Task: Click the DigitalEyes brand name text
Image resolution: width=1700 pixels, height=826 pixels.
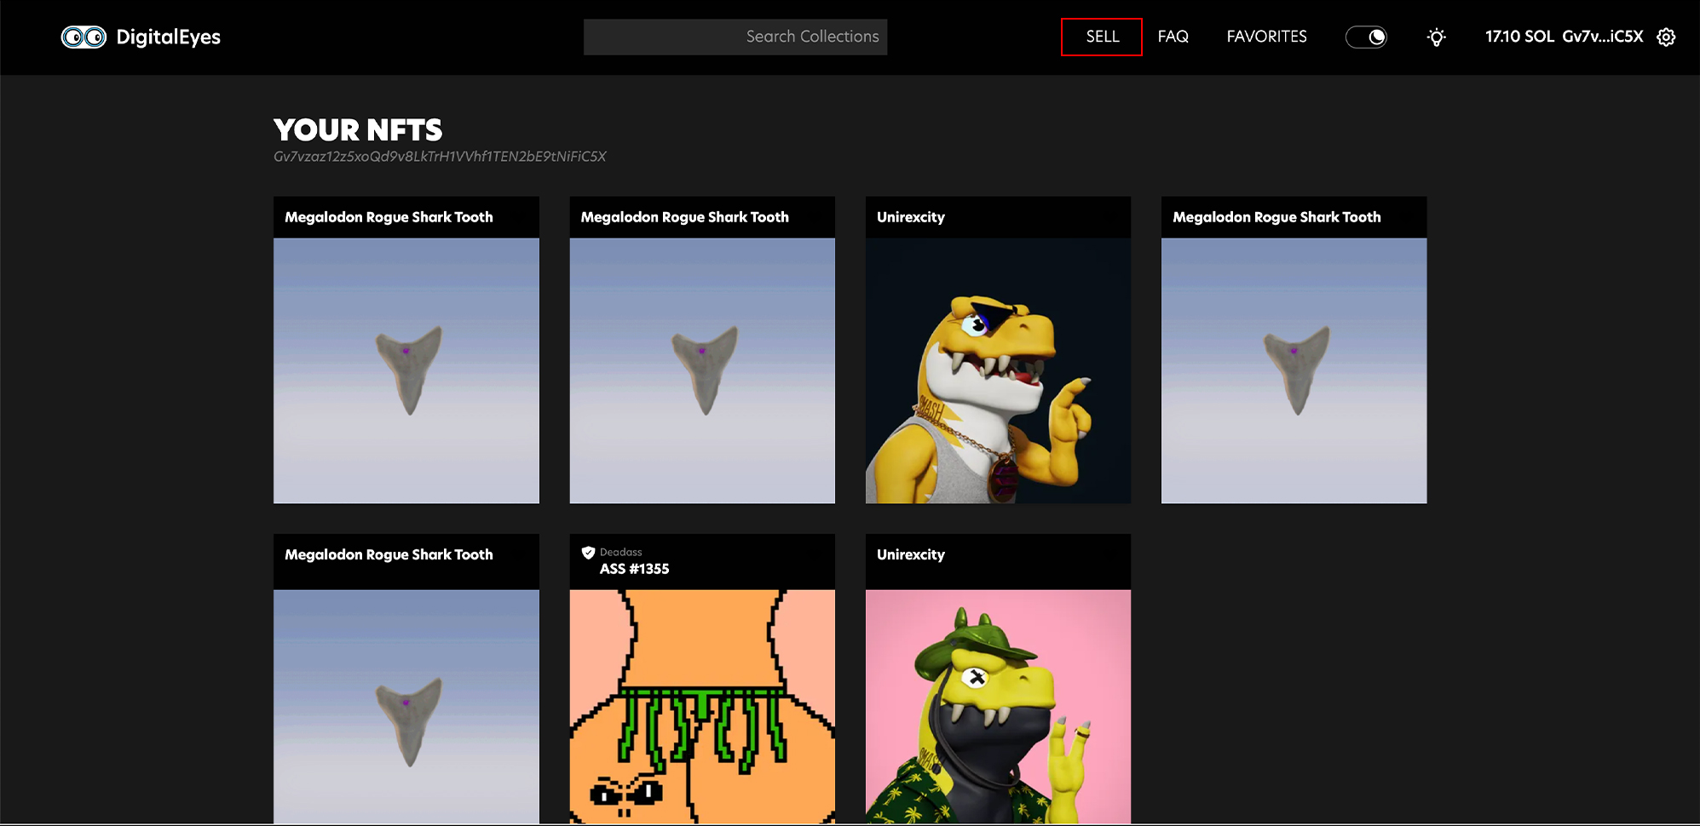Action: coord(169,37)
